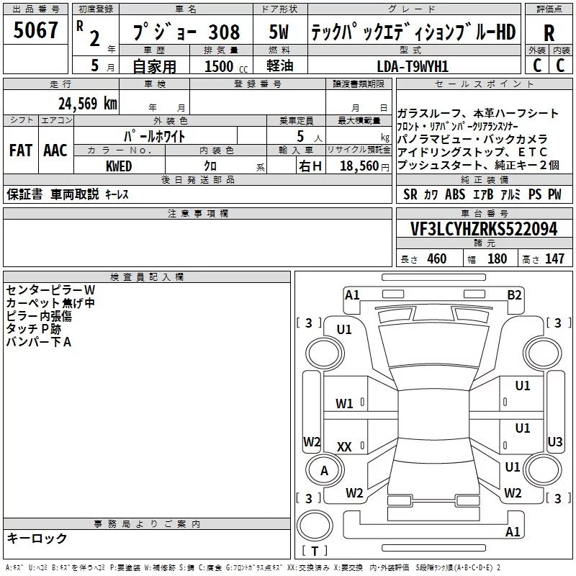
Task: Select inspector note バンパー下A
Action: tap(39, 342)
